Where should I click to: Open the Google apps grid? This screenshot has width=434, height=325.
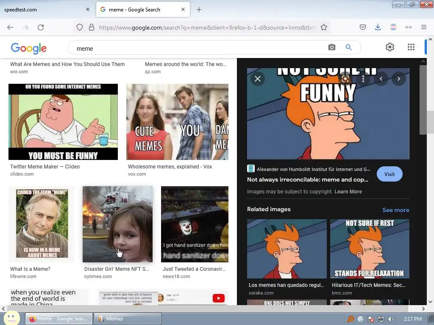coord(411,47)
